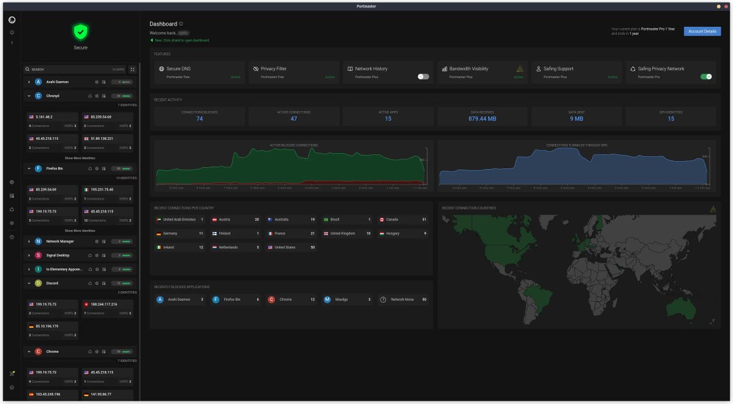Enable the Network History toggle
The height and width of the screenshot is (404, 733).
[423, 77]
